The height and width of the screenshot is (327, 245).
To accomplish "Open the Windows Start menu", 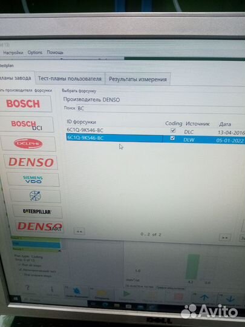I will click(x=15, y=299).
